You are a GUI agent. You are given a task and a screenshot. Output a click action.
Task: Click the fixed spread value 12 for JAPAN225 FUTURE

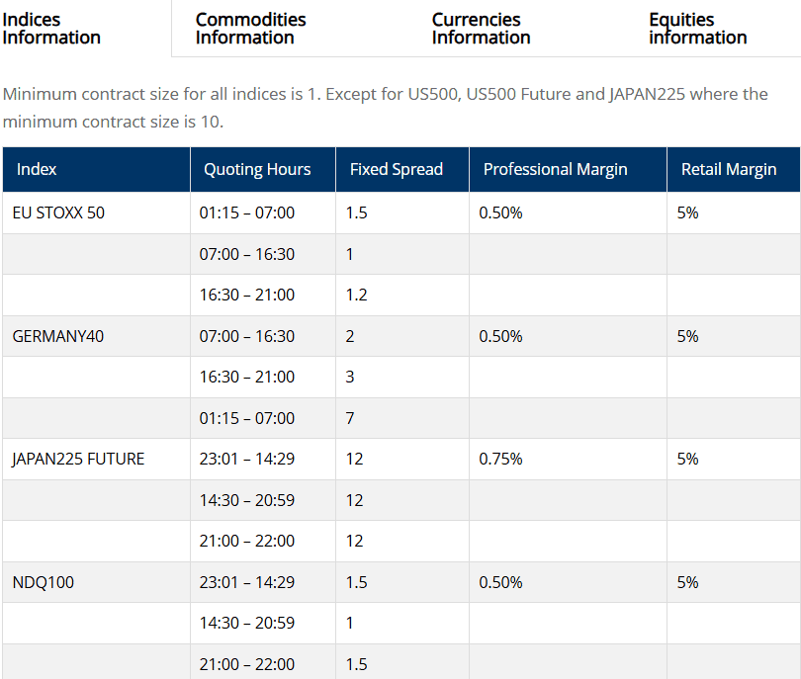[x=354, y=459]
